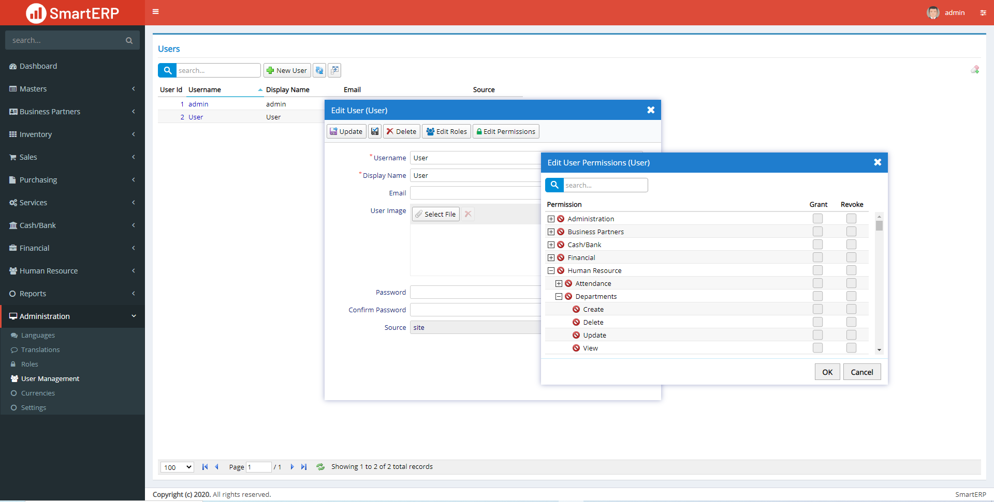Image resolution: width=994 pixels, height=502 pixels.
Task: Remove the selected user image file
Action: pos(468,214)
